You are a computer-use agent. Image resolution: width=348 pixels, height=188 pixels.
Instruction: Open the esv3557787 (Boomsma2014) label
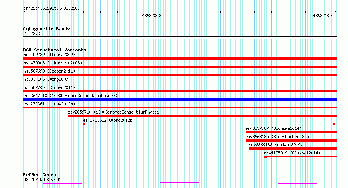tap(273, 128)
